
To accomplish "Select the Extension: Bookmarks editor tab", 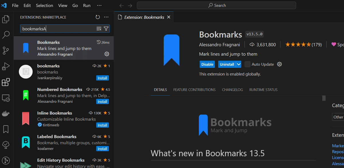I will pos(144,17).
